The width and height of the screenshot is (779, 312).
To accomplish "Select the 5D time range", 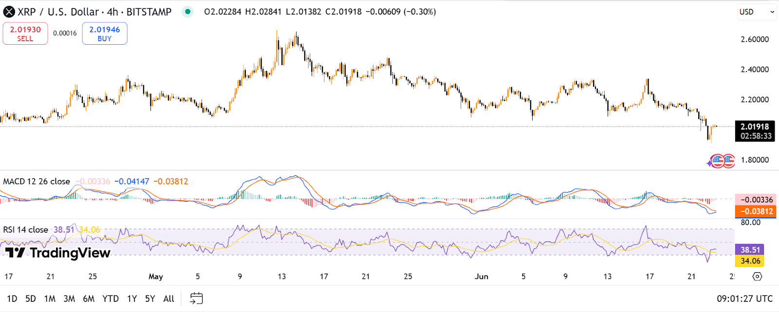I will [x=31, y=299].
